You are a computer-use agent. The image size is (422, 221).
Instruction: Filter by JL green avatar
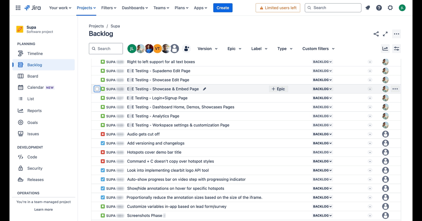click(x=132, y=49)
